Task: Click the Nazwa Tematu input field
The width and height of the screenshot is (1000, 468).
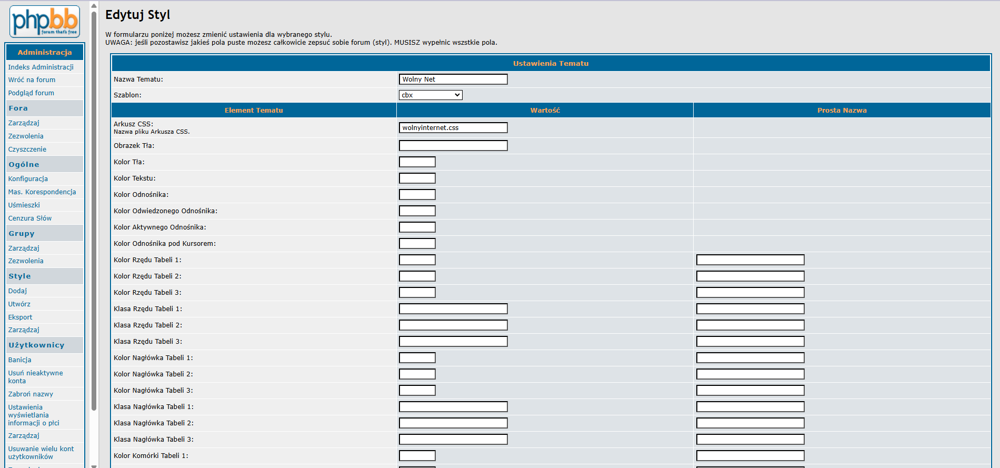Action: [x=453, y=79]
